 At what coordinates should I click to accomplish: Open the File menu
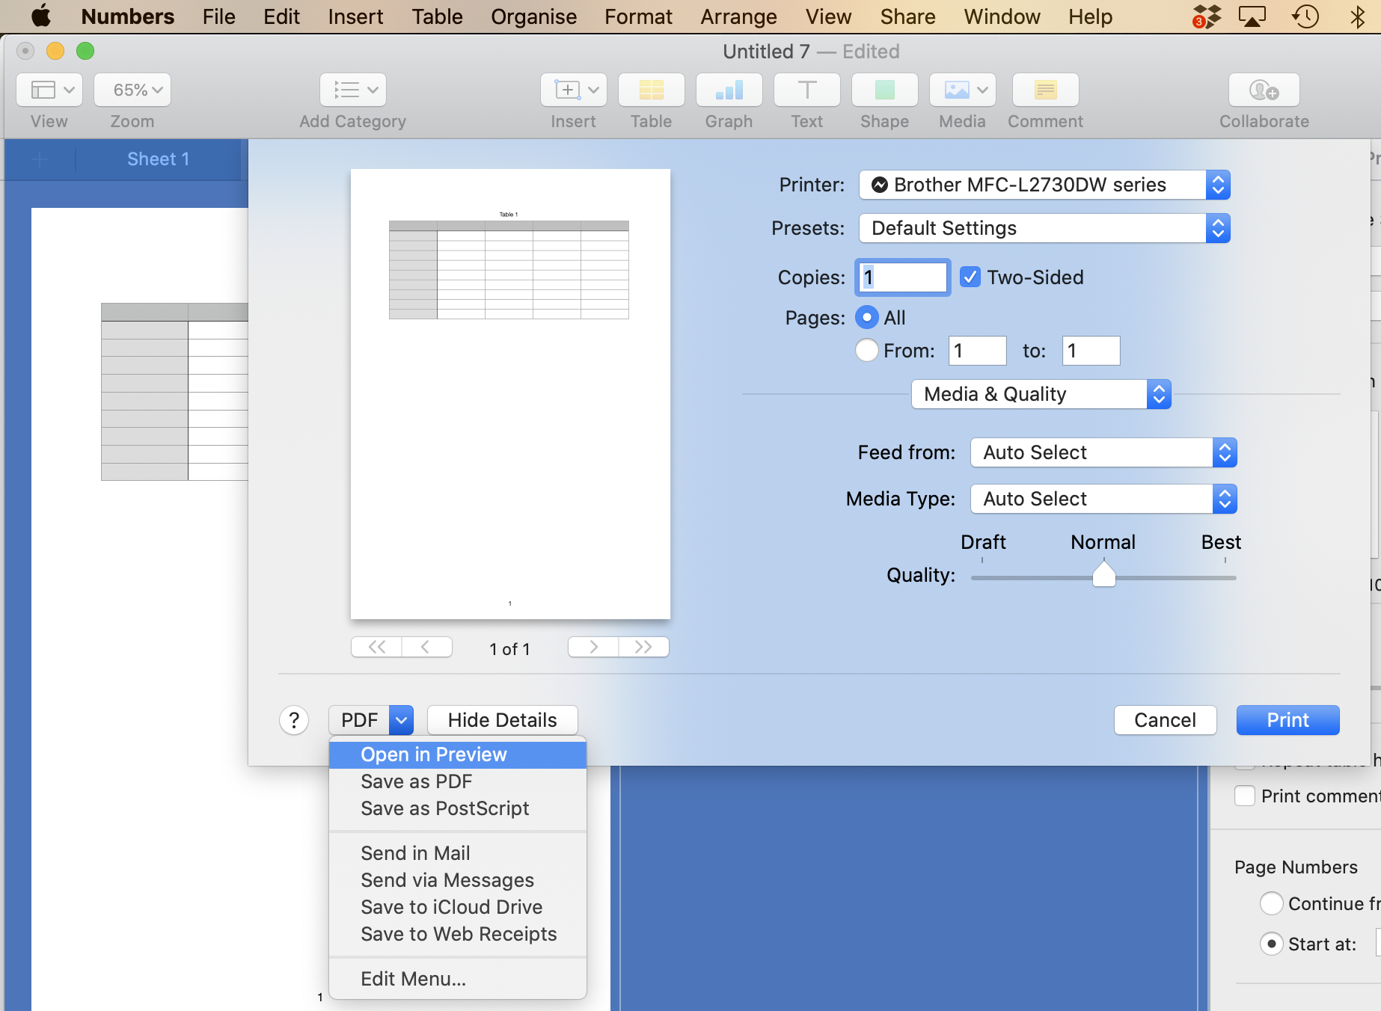(x=218, y=16)
